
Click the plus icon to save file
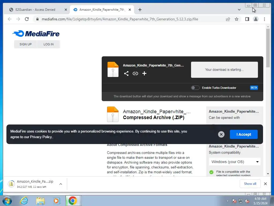pyautogui.click(x=144, y=73)
